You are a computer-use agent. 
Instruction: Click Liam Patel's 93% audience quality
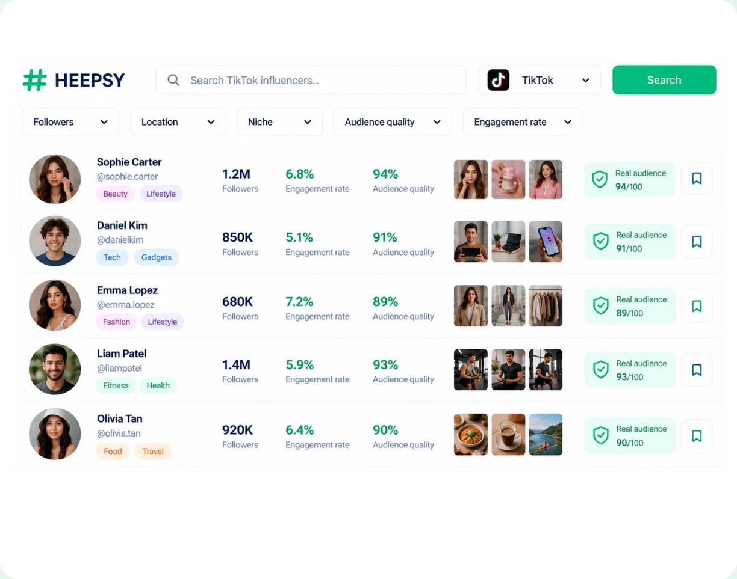click(385, 365)
